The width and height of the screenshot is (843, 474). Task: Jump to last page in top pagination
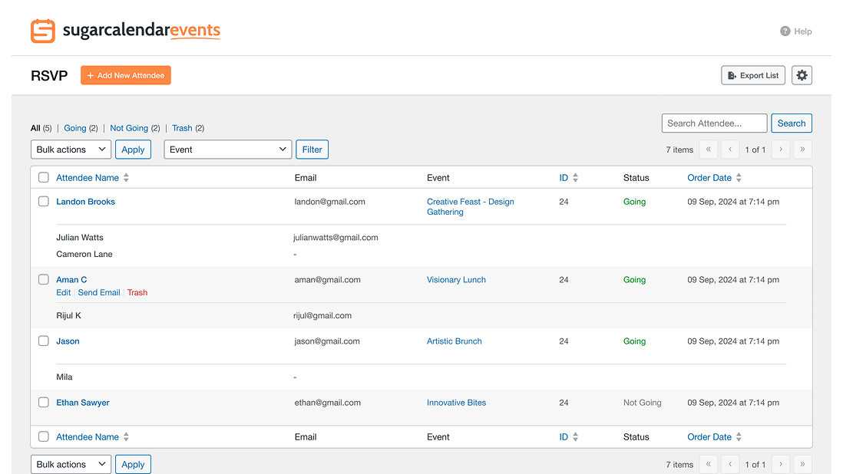pos(802,150)
